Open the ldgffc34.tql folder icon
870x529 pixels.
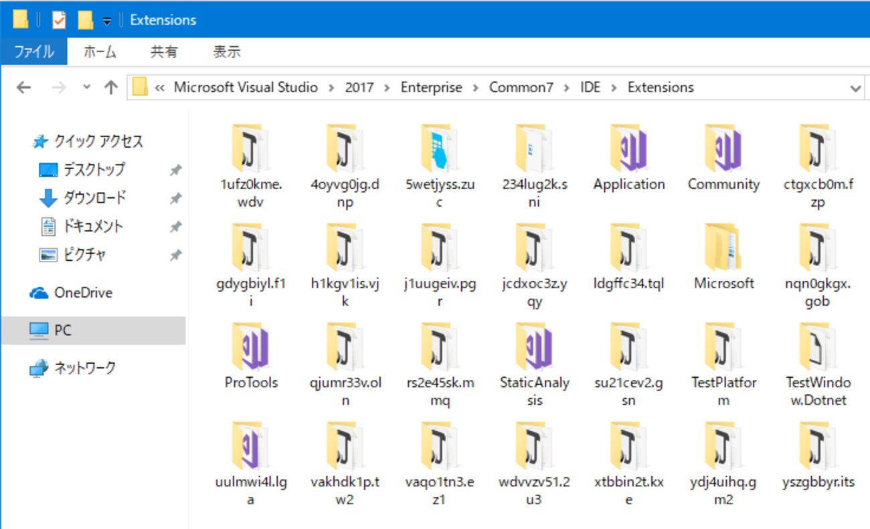(x=628, y=247)
